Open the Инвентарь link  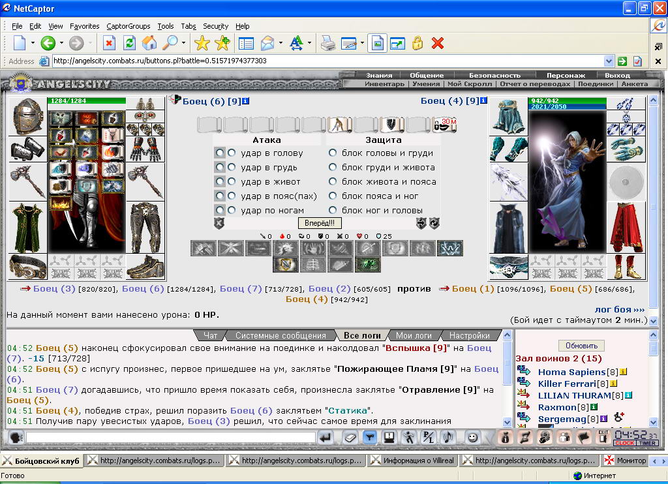(385, 84)
